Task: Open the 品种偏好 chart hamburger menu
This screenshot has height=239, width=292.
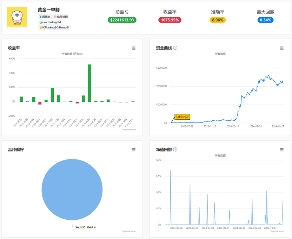Action: click(x=133, y=150)
